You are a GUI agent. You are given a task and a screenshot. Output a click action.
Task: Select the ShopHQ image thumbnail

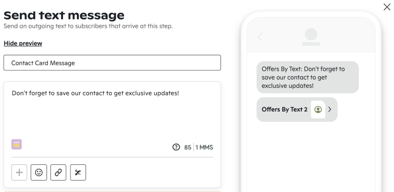pyautogui.click(x=17, y=144)
